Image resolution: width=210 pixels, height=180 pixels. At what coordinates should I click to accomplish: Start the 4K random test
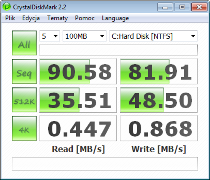[x=24, y=128]
